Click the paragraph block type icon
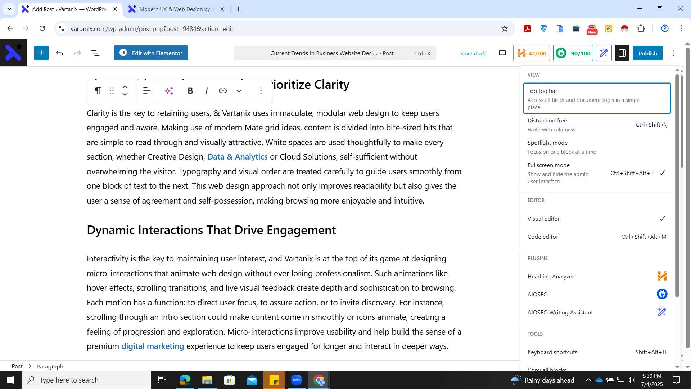The height and width of the screenshot is (389, 691). click(98, 91)
